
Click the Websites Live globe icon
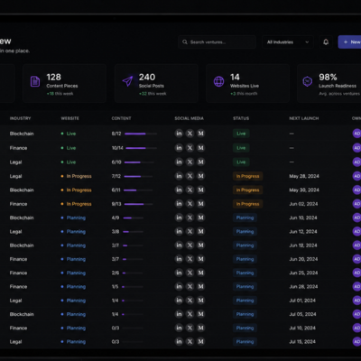tap(218, 81)
